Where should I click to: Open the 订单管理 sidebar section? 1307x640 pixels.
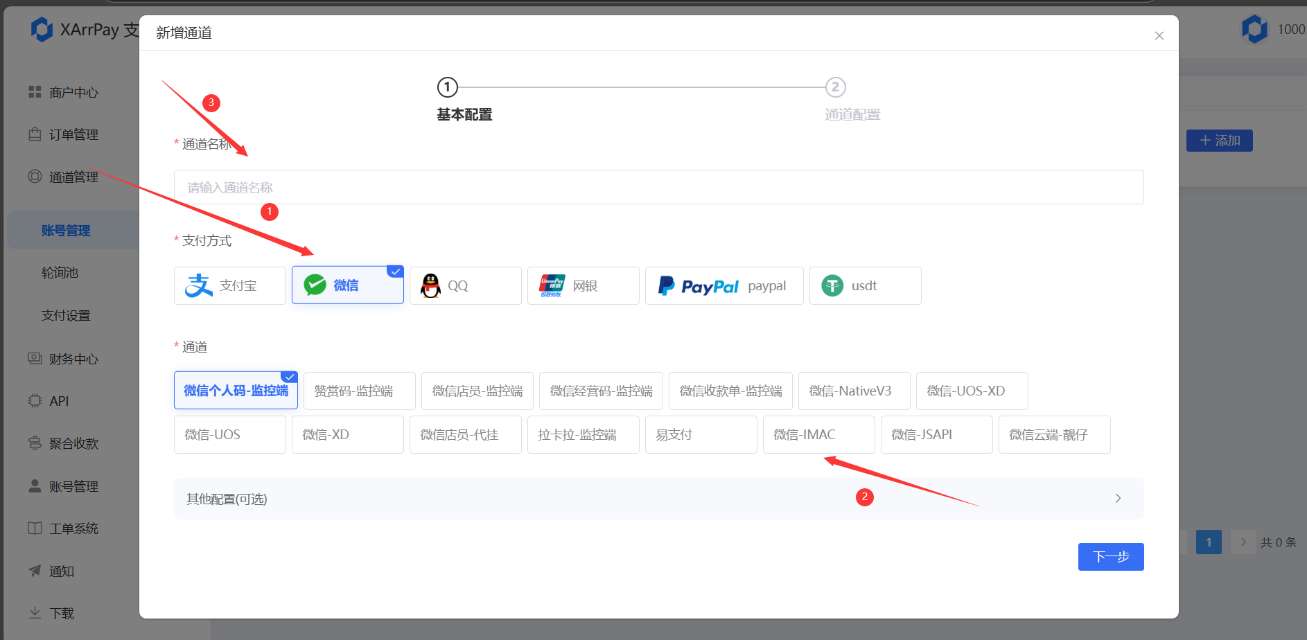[x=72, y=134]
